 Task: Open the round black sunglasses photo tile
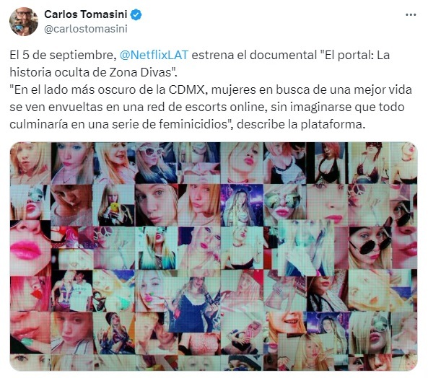370,247
